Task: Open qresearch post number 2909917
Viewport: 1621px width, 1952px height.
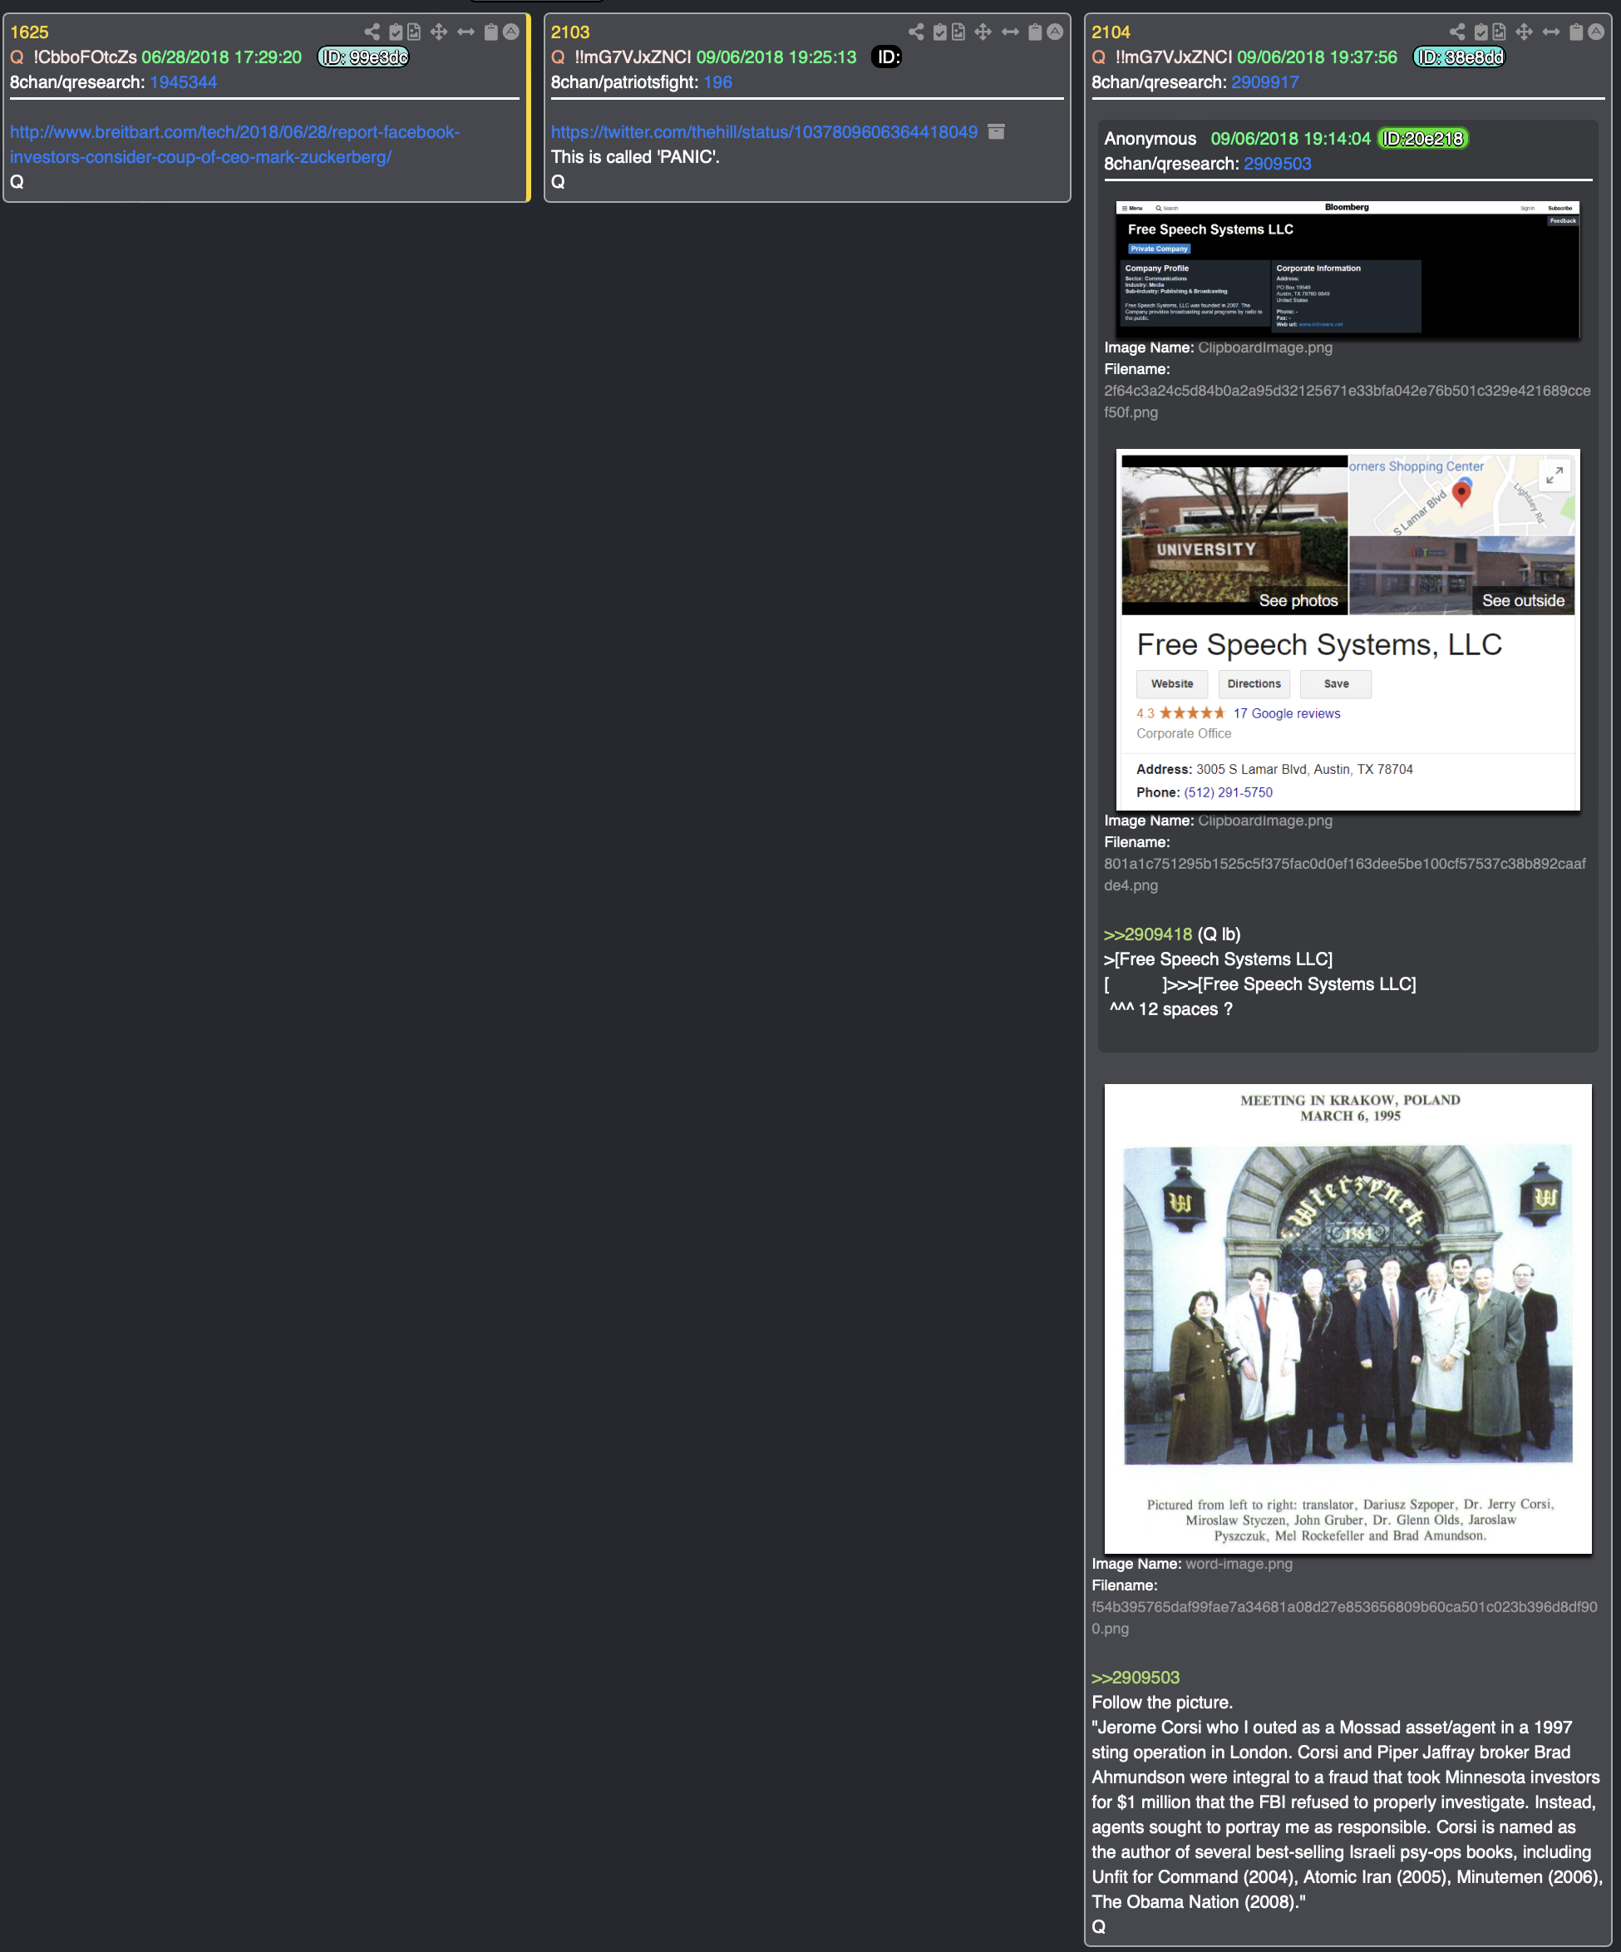Action: click(x=1265, y=81)
